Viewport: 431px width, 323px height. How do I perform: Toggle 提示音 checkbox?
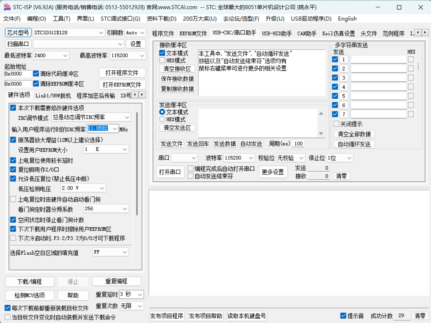click(x=343, y=316)
